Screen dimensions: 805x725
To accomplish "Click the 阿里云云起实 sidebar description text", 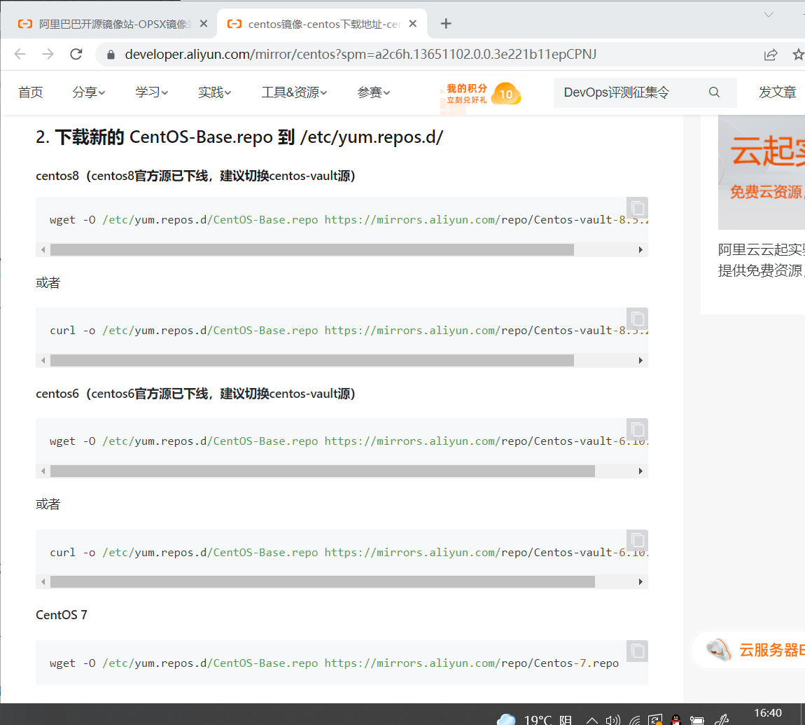I will point(762,260).
